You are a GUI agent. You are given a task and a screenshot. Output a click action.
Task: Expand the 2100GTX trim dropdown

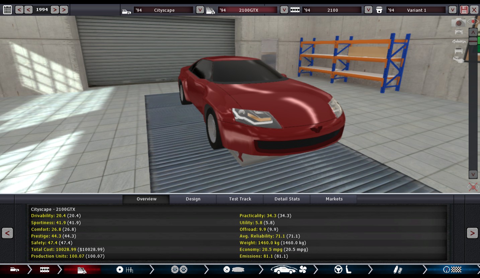tap(284, 10)
